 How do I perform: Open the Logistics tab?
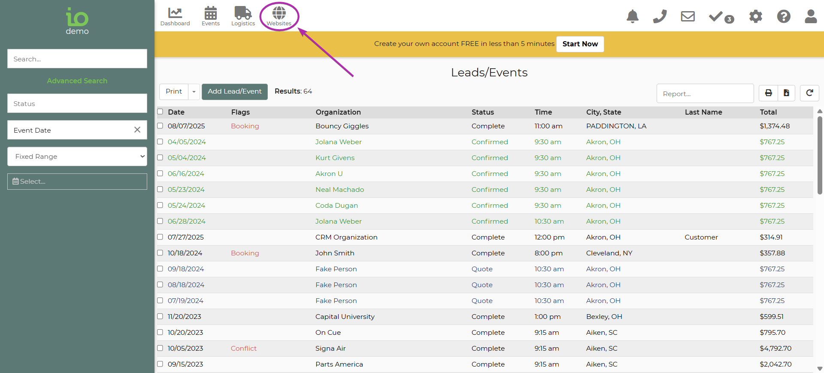click(243, 17)
